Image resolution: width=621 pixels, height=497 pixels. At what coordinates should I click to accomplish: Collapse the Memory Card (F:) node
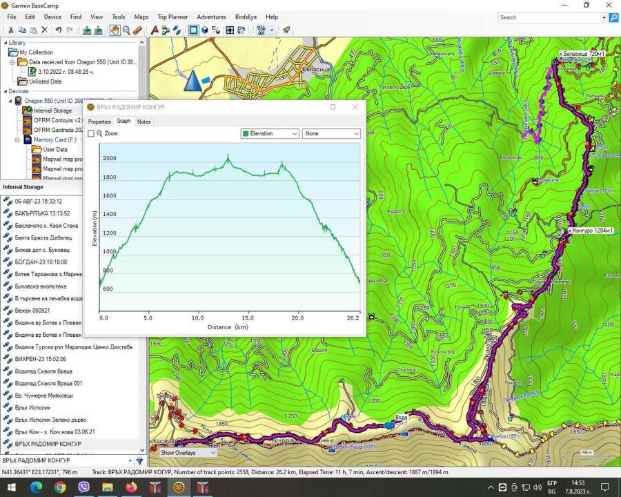pos(17,140)
